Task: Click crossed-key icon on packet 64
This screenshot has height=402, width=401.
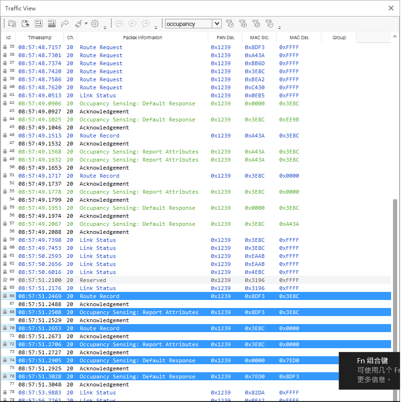Action: click(5, 280)
